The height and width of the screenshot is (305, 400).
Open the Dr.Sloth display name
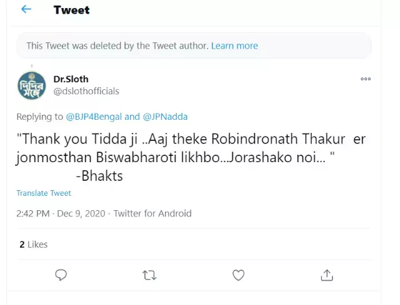(71, 79)
